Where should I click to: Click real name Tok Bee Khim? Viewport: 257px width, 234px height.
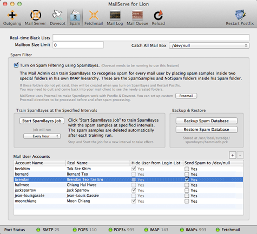click(x=79, y=169)
